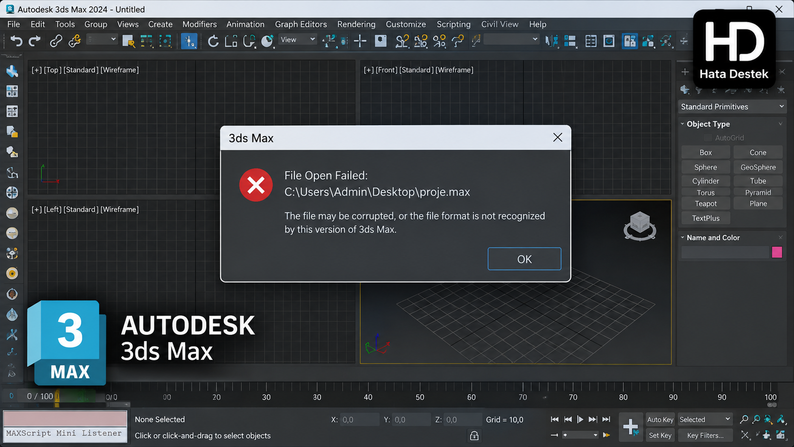Click the Spinner Snap Toggle icon

pyautogui.click(x=458, y=41)
